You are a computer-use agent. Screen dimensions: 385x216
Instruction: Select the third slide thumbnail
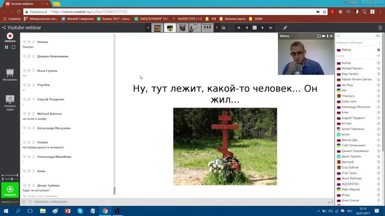click(182, 28)
